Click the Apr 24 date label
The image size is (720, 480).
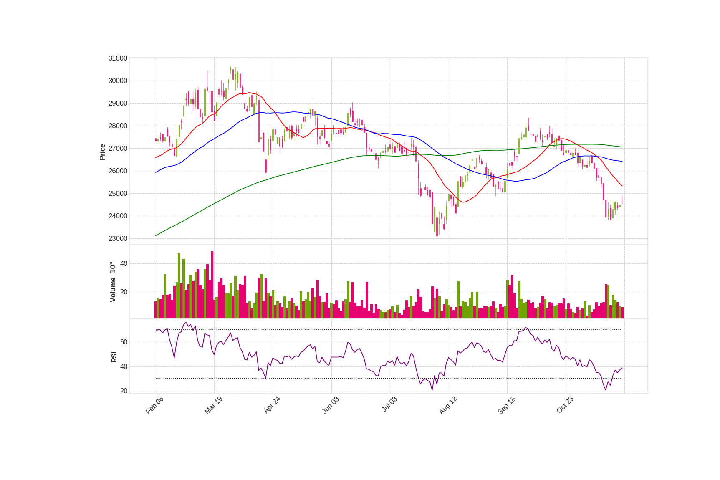pos(272,405)
